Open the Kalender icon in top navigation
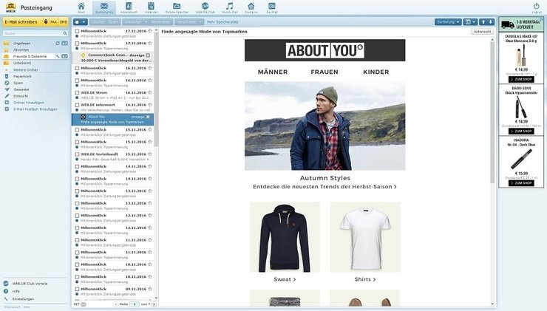Screen dimensions: 547x311 [x=151, y=6]
